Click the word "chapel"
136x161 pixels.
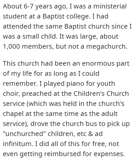(13, 114)
